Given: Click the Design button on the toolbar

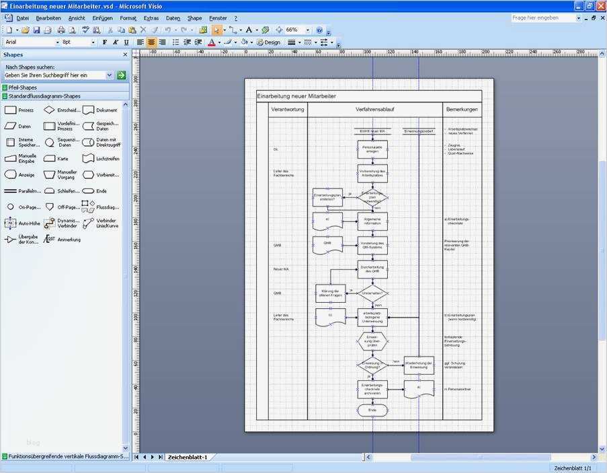Looking at the screenshot, I should [268, 42].
